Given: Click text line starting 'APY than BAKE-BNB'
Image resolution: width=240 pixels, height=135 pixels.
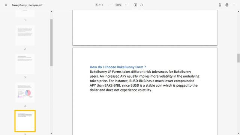Looking at the screenshot, I should 144,85.
